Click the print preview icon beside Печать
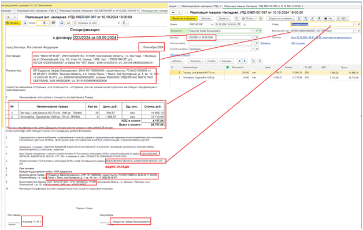This screenshot has width=363, height=230. coord(25,23)
